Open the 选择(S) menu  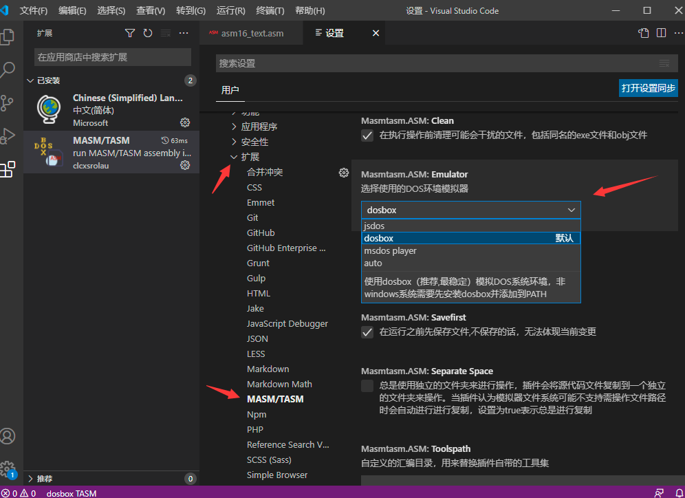tap(111, 10)
